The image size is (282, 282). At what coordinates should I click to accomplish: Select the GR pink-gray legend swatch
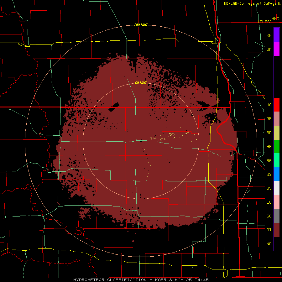tap(277, 119)
